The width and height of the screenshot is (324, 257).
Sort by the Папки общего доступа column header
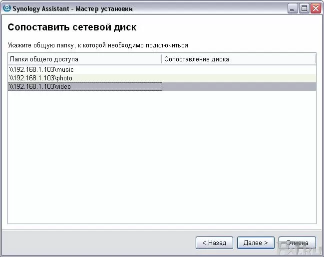point(85,59)
